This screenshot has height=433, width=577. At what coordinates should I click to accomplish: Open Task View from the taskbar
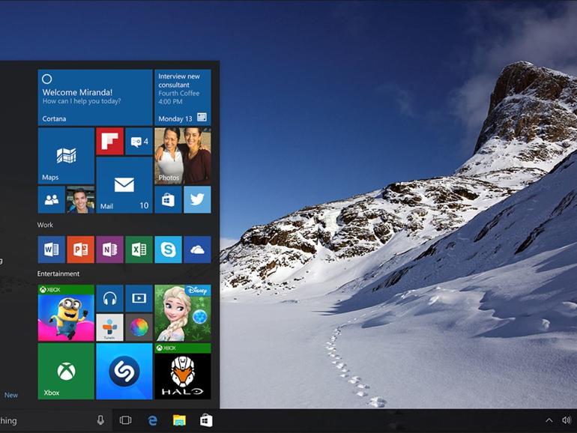pyautogui.click(x=125, y=420)
